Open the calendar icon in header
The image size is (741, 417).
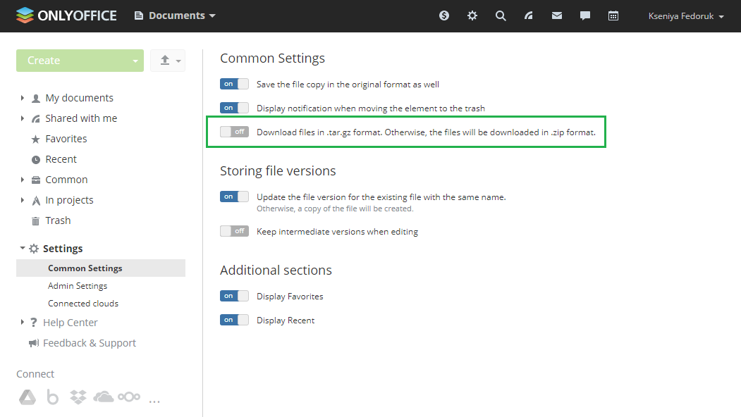click(x=613, y=15)
